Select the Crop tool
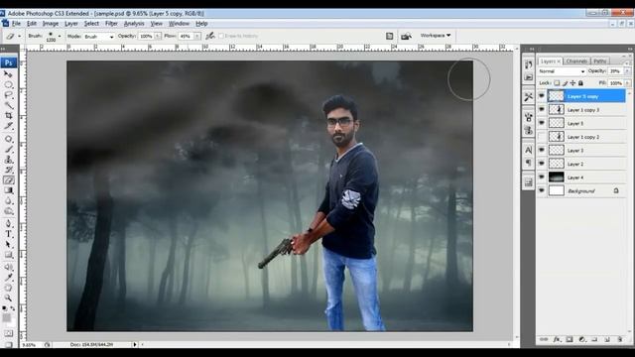 pos(8,116)
